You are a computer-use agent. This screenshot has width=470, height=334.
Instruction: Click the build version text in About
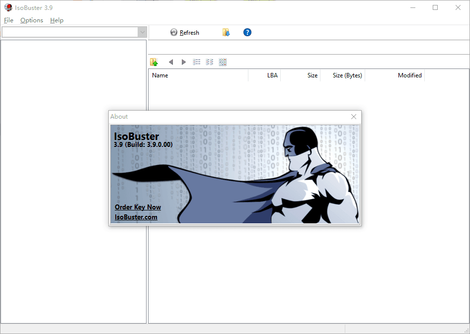[143, 144]
